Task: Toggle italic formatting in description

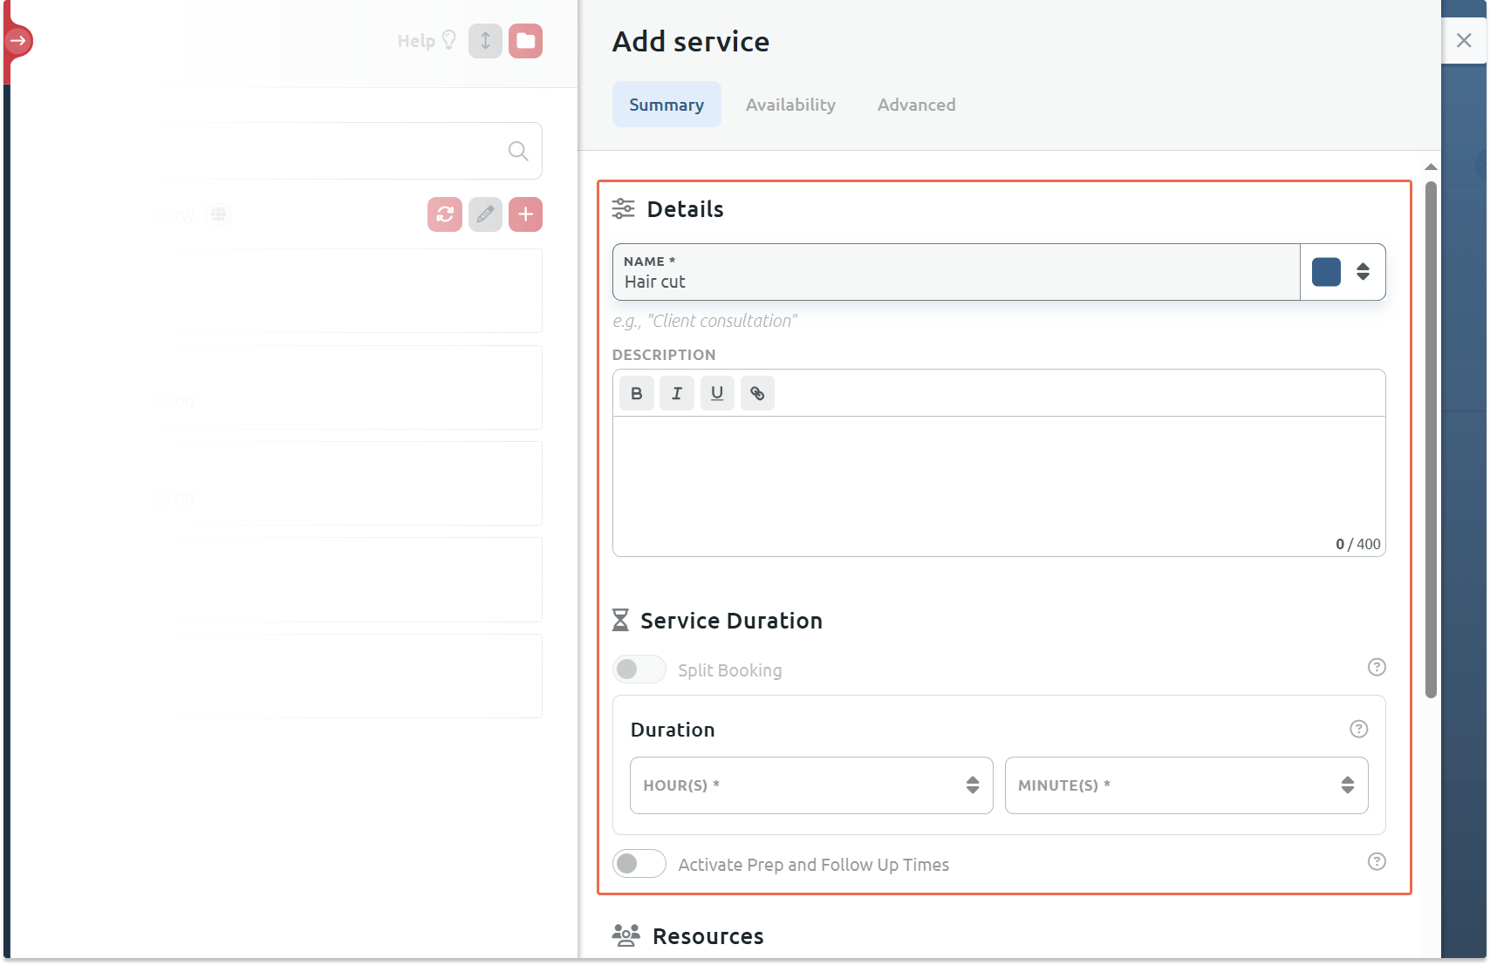Action: click(x=677, y=393)
